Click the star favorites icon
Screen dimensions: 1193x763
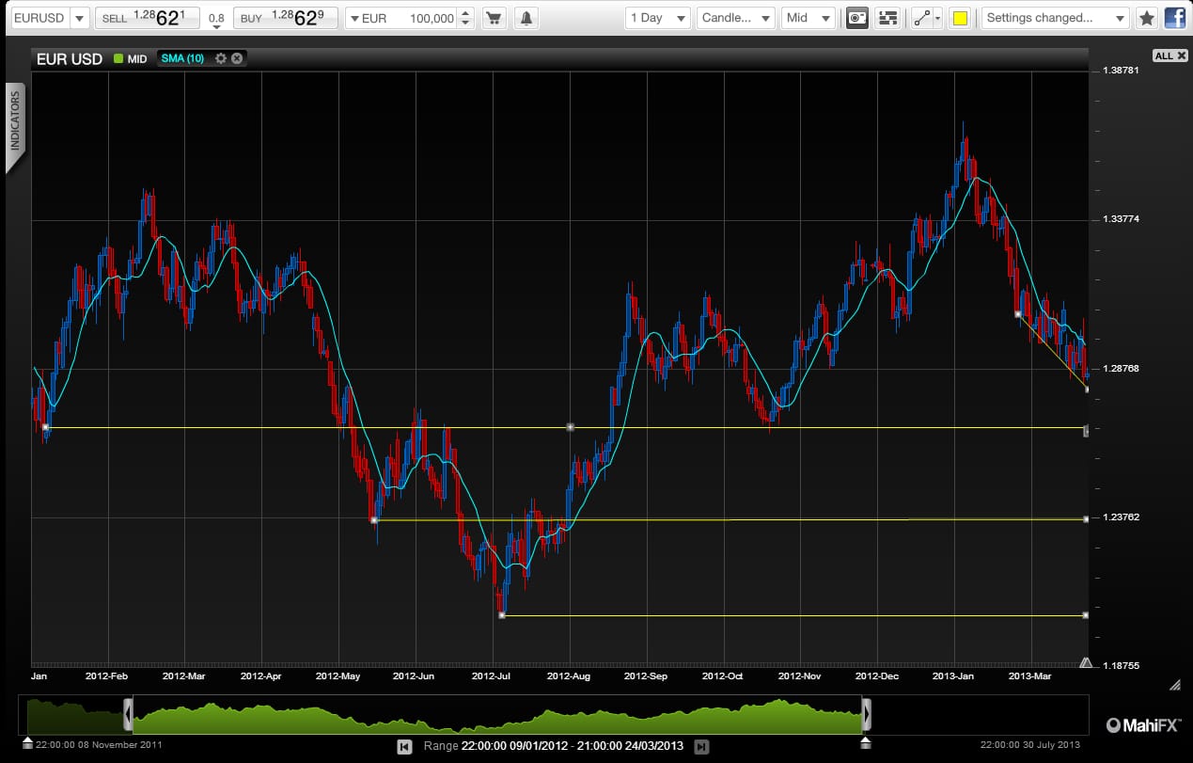(1146, 18)
